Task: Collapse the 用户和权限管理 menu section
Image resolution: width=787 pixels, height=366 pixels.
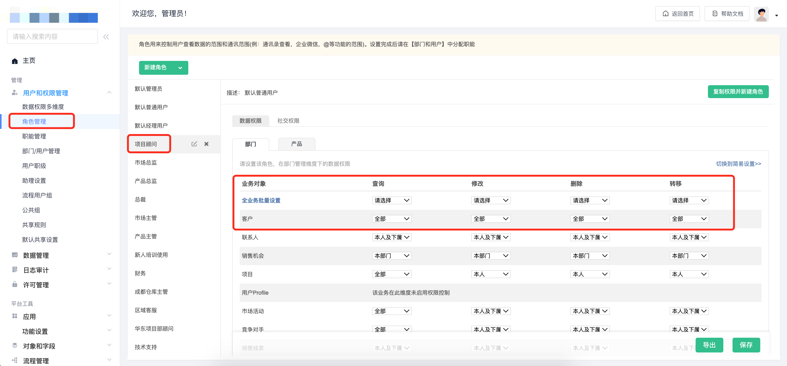Action: tap(109, 93)
